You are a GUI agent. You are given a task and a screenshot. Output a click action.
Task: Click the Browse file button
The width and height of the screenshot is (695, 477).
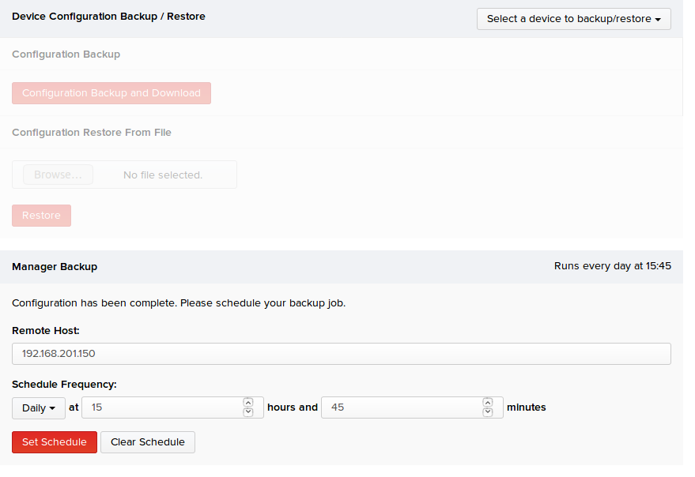coord(58,175)
